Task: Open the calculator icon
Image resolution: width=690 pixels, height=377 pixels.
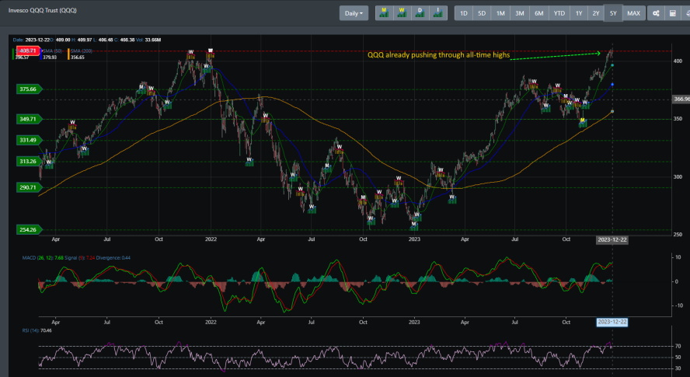Action: coord(673,13)
